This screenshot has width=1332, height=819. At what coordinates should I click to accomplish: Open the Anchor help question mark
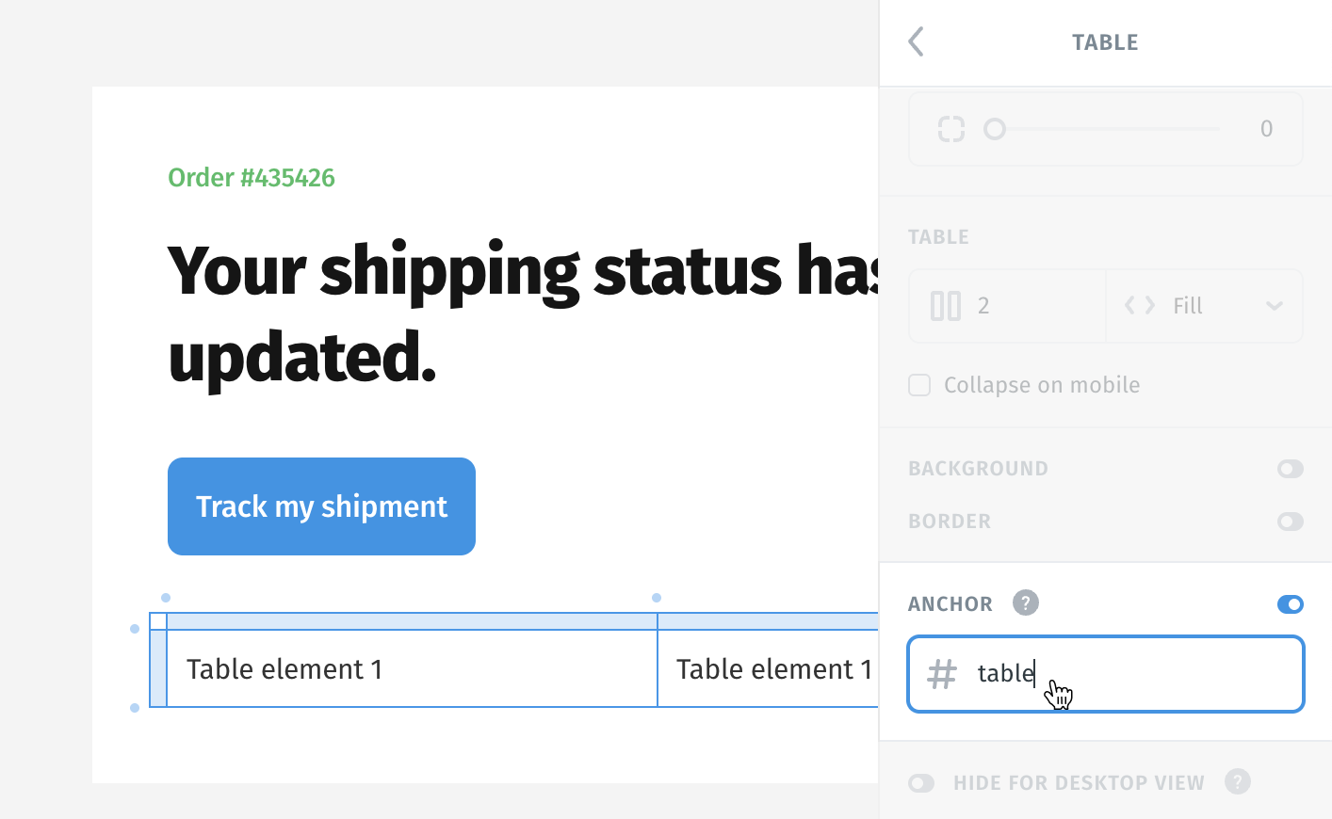click(x=1026, y=602)
